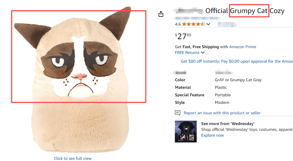The image size is (293, 161).
Task: Click the 'Official Grumpy Cat Cozy' product title
Action: pyautogui.click(x=244, y=11)
